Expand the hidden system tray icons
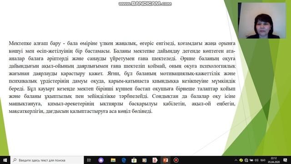Image resolution: width=291 pixels, height=164 pixels. click(x=236, y=160)
